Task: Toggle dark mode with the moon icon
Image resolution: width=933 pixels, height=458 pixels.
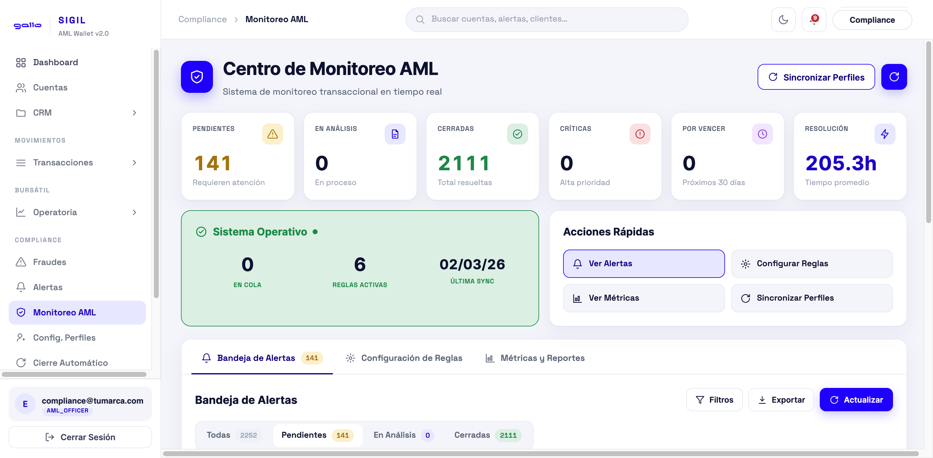Action: (x=783, y=20)
